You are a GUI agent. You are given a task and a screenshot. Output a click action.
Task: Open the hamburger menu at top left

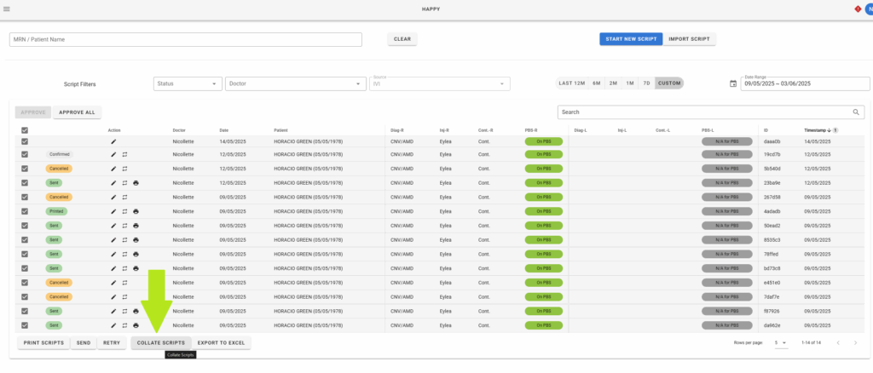(7, 9)
